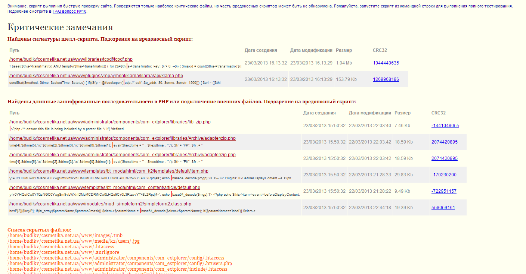Click the 'Найдены сигнатуры шелл-скрипта' warning title
526x274 pixels.
[x=100, y=39]
